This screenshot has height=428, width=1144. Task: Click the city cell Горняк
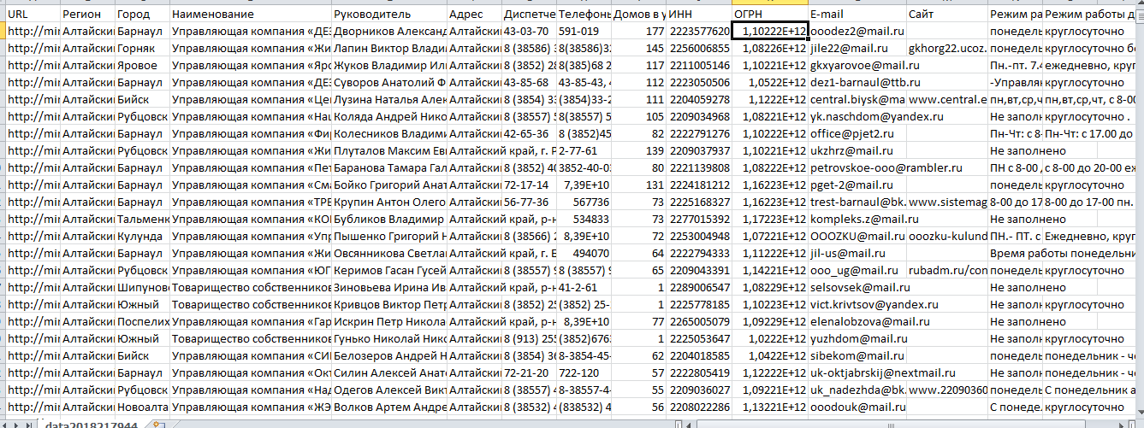click(x=142, y=49)
